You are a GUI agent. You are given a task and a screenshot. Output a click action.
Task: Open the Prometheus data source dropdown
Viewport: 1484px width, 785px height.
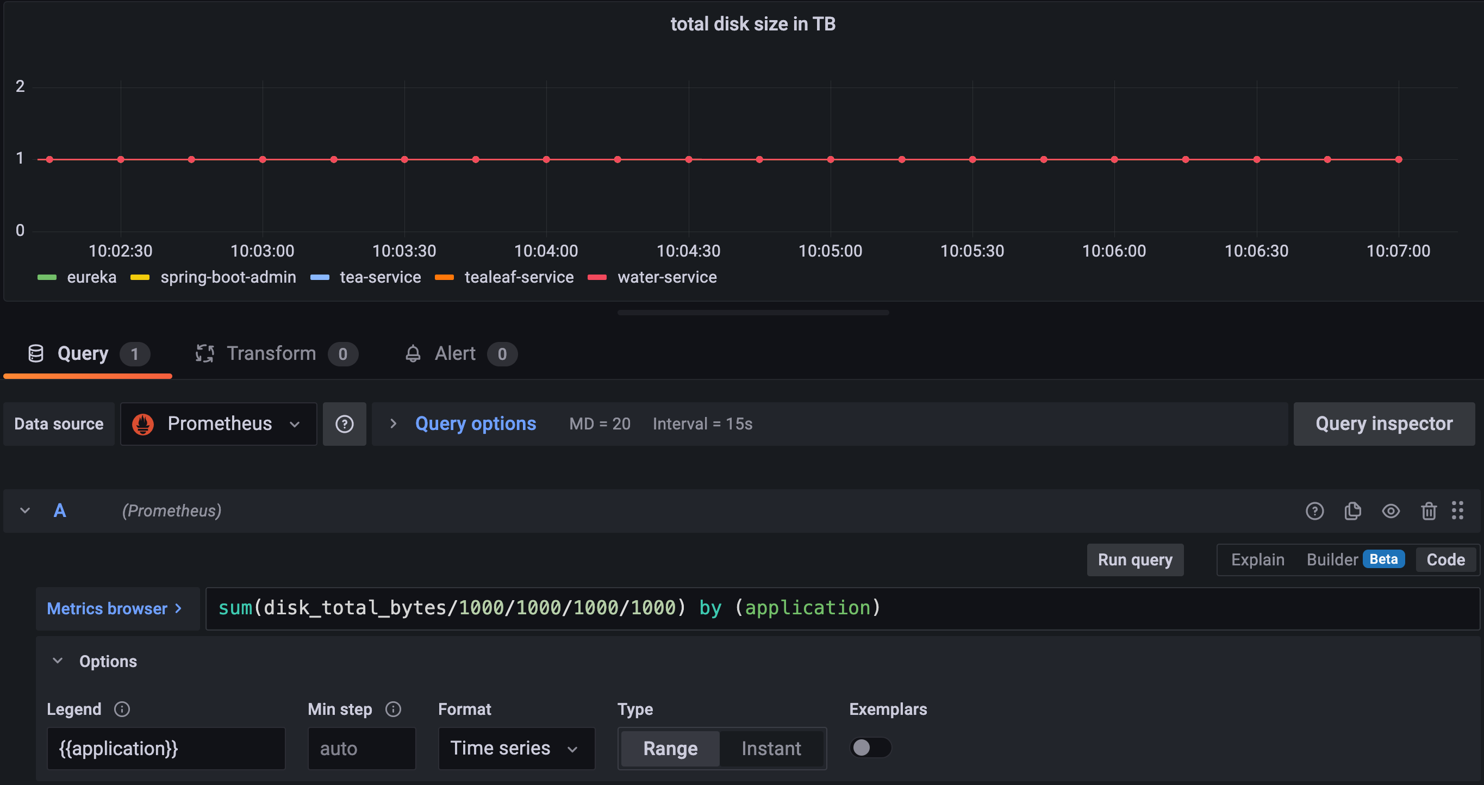219,424
